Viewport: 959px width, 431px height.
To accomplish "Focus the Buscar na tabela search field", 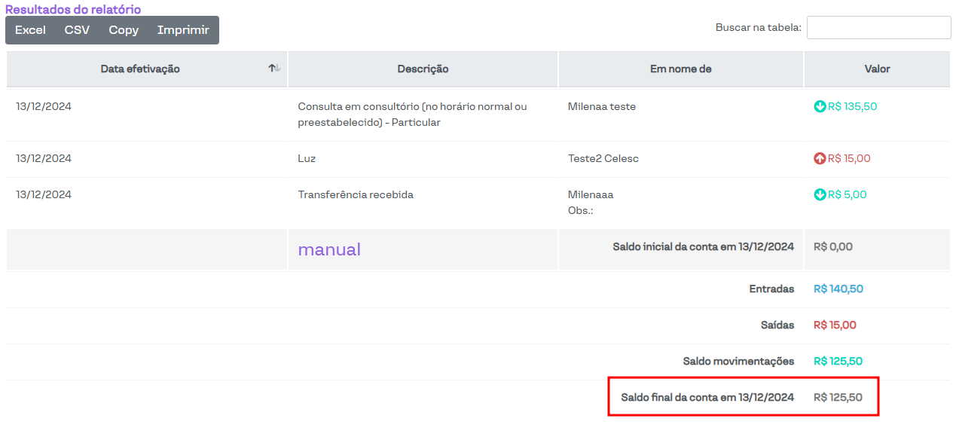I will [x=878, y=28].
